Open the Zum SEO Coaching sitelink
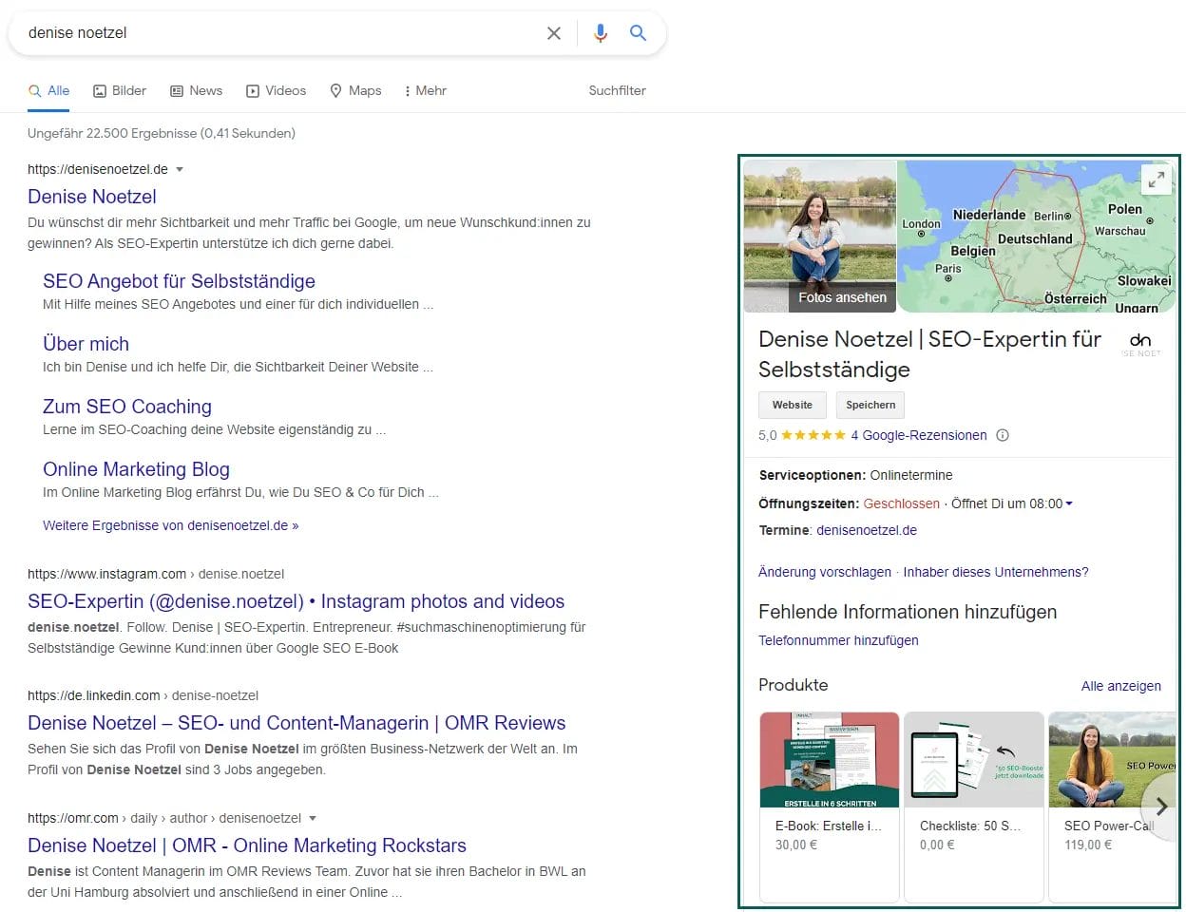 [x=127, y=407]
